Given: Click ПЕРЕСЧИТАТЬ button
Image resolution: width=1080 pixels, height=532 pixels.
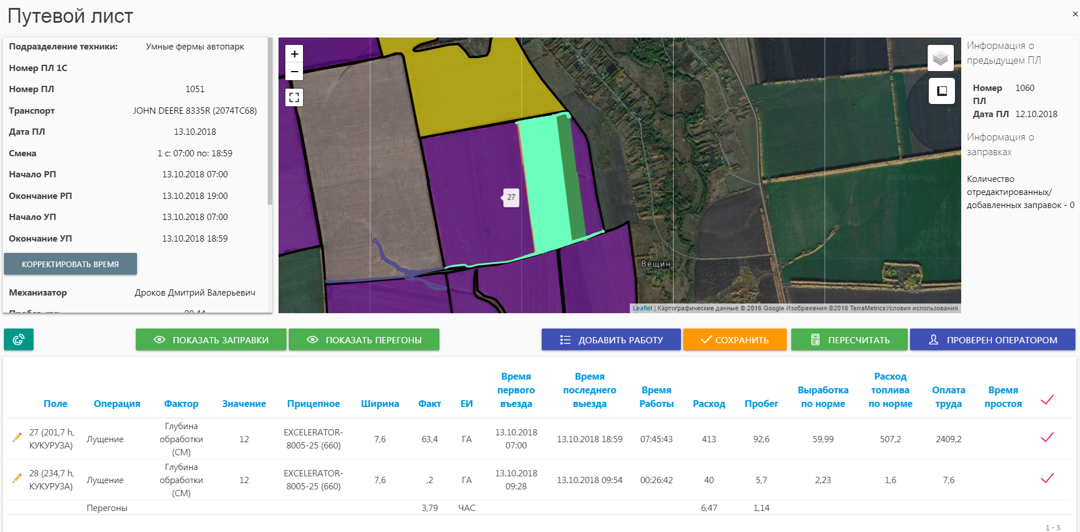Looking at the screenshot, I should pos(849,339).
